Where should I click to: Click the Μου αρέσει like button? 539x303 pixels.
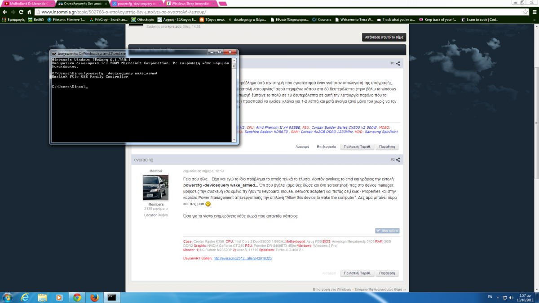387,230
